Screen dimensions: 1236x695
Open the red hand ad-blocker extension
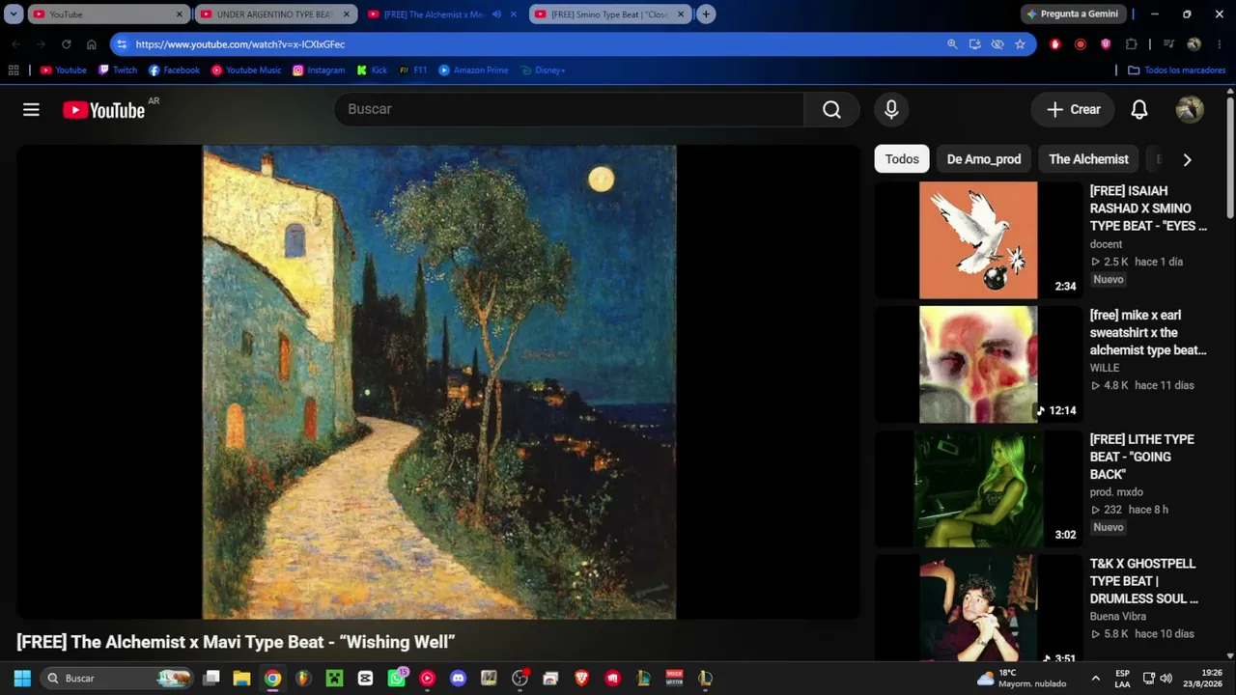[1054, 44]
